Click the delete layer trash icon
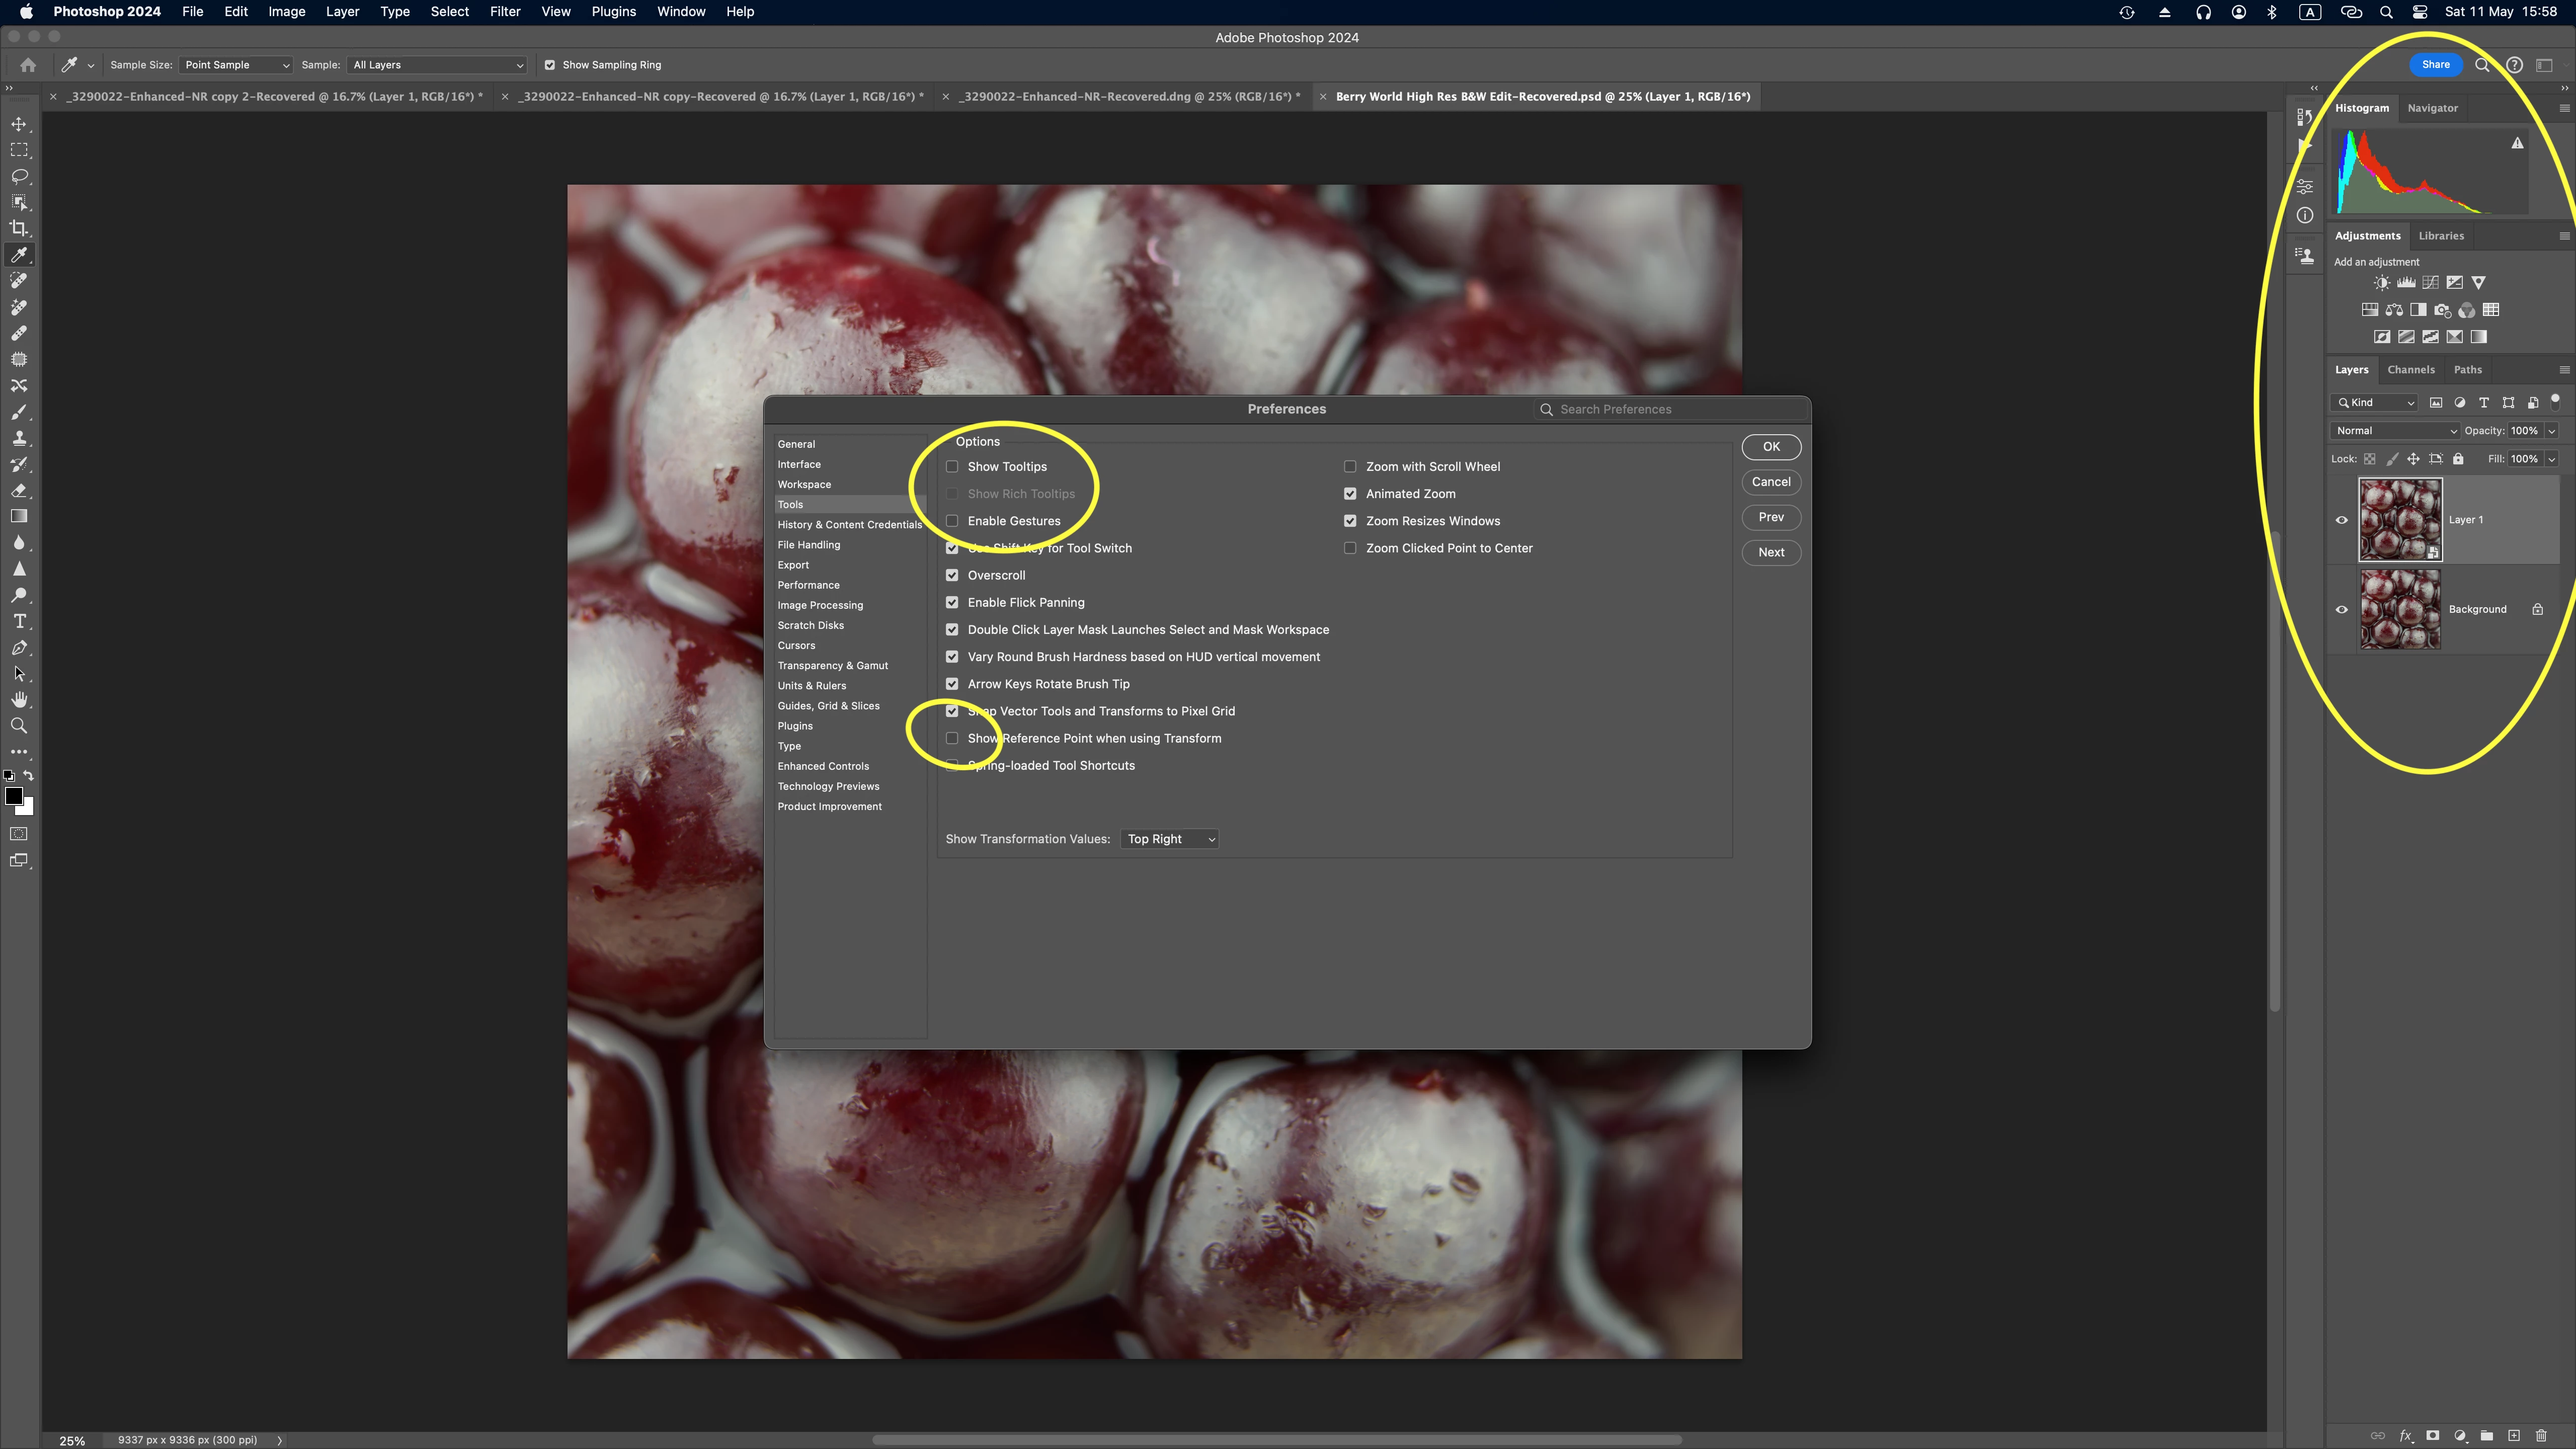This screenshot has height=1449, width=2576. click(2541, 1436)
